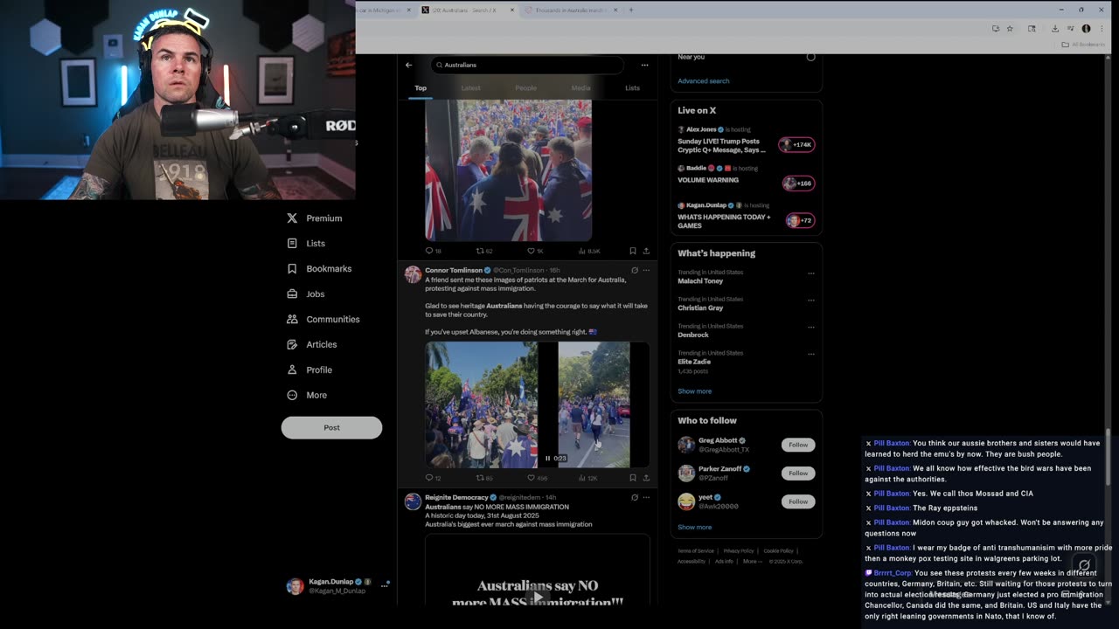The height and width of the screenshot is (629, 1119).
Task: Open options for Christian Gray trend
Action: (811, 301)
